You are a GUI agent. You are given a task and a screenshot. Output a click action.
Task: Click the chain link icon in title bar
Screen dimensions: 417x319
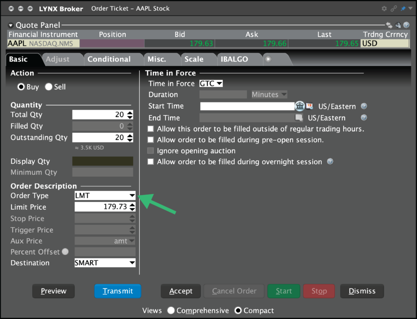(x=394, y=9)
